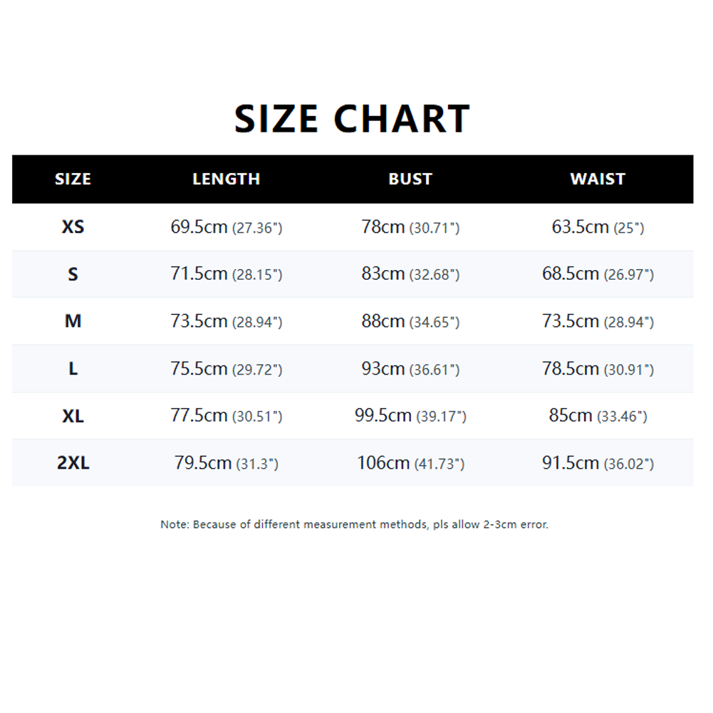Click the XL size row label
713x713 pixels.
(x=73, y=416)
